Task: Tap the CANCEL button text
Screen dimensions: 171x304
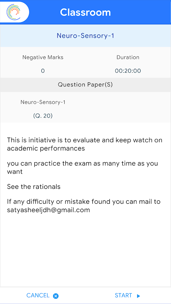Action: [x=38, y=295]
